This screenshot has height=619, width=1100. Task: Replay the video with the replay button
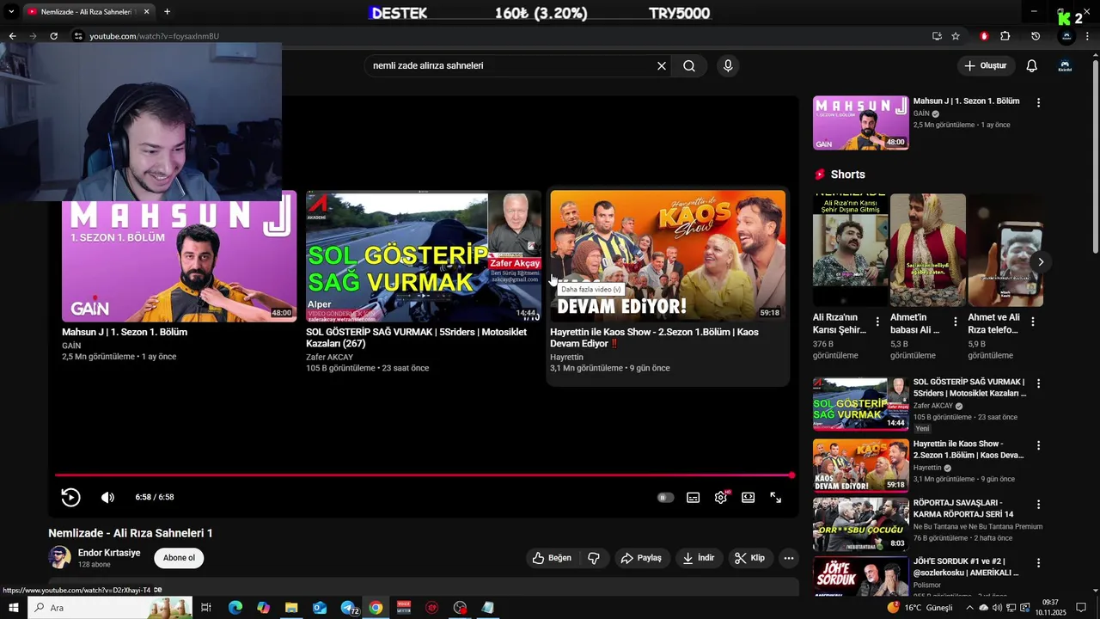pyautogui.click(x=70, y=497)
